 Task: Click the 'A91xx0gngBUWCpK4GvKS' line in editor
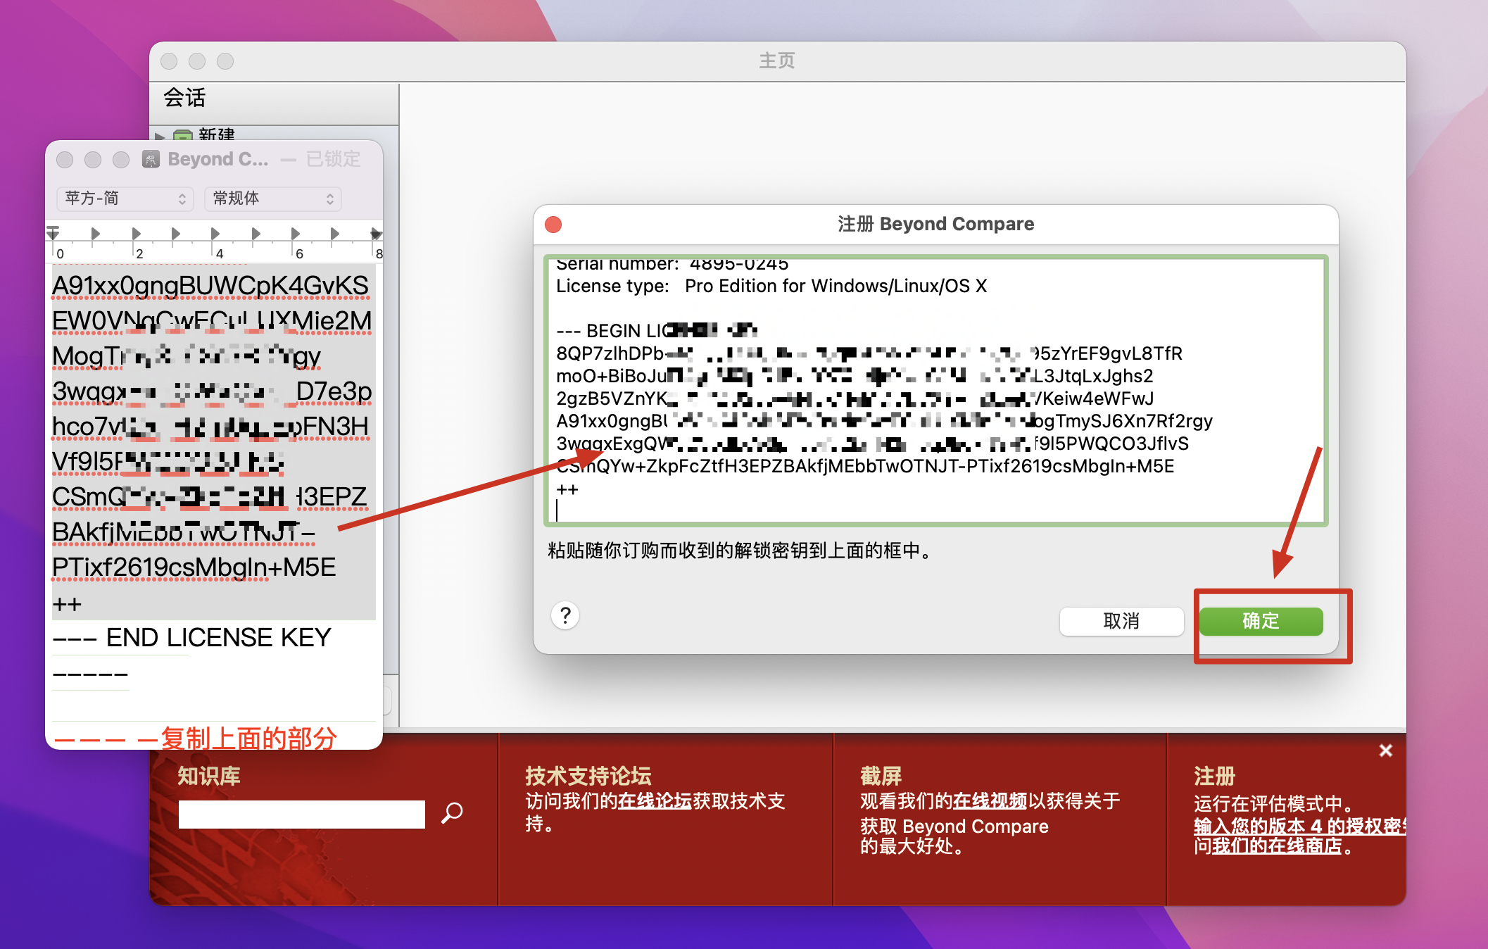pyautogui.click(x=210, y=286)
